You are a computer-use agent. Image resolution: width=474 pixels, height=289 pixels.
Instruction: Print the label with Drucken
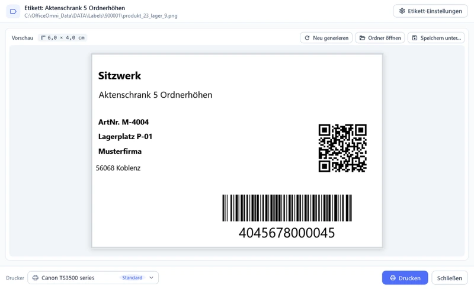click(x=405, y=278)
